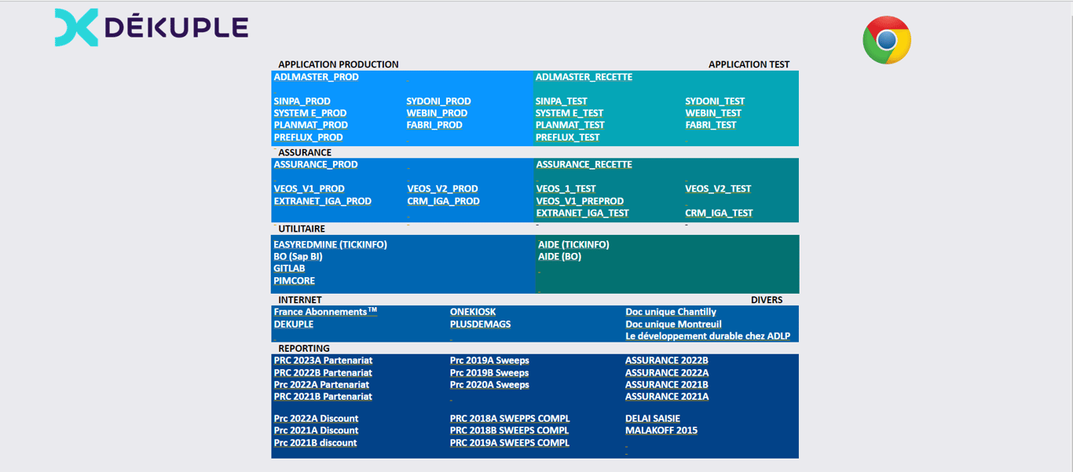Launch SYSTEM E_PROD
This screenshot has height=472, width=1073.
(310, 113)
